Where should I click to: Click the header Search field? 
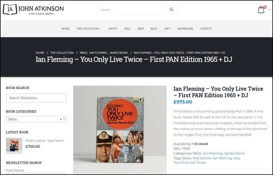point(132,10)
